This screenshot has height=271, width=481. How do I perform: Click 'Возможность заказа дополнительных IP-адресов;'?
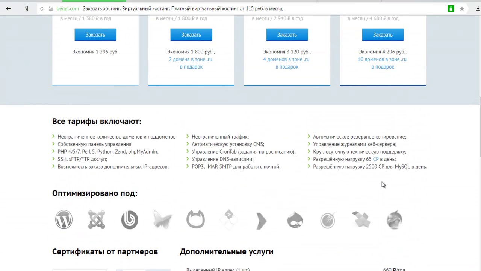click(x=113, y=167)
